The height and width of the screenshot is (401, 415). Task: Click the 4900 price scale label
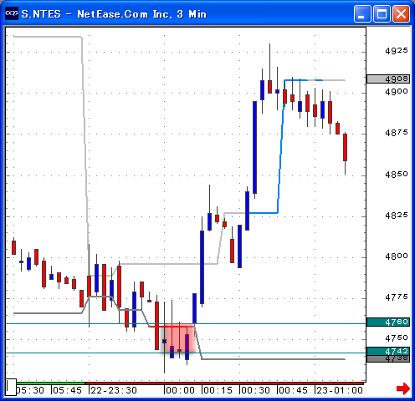coord(397,91)
